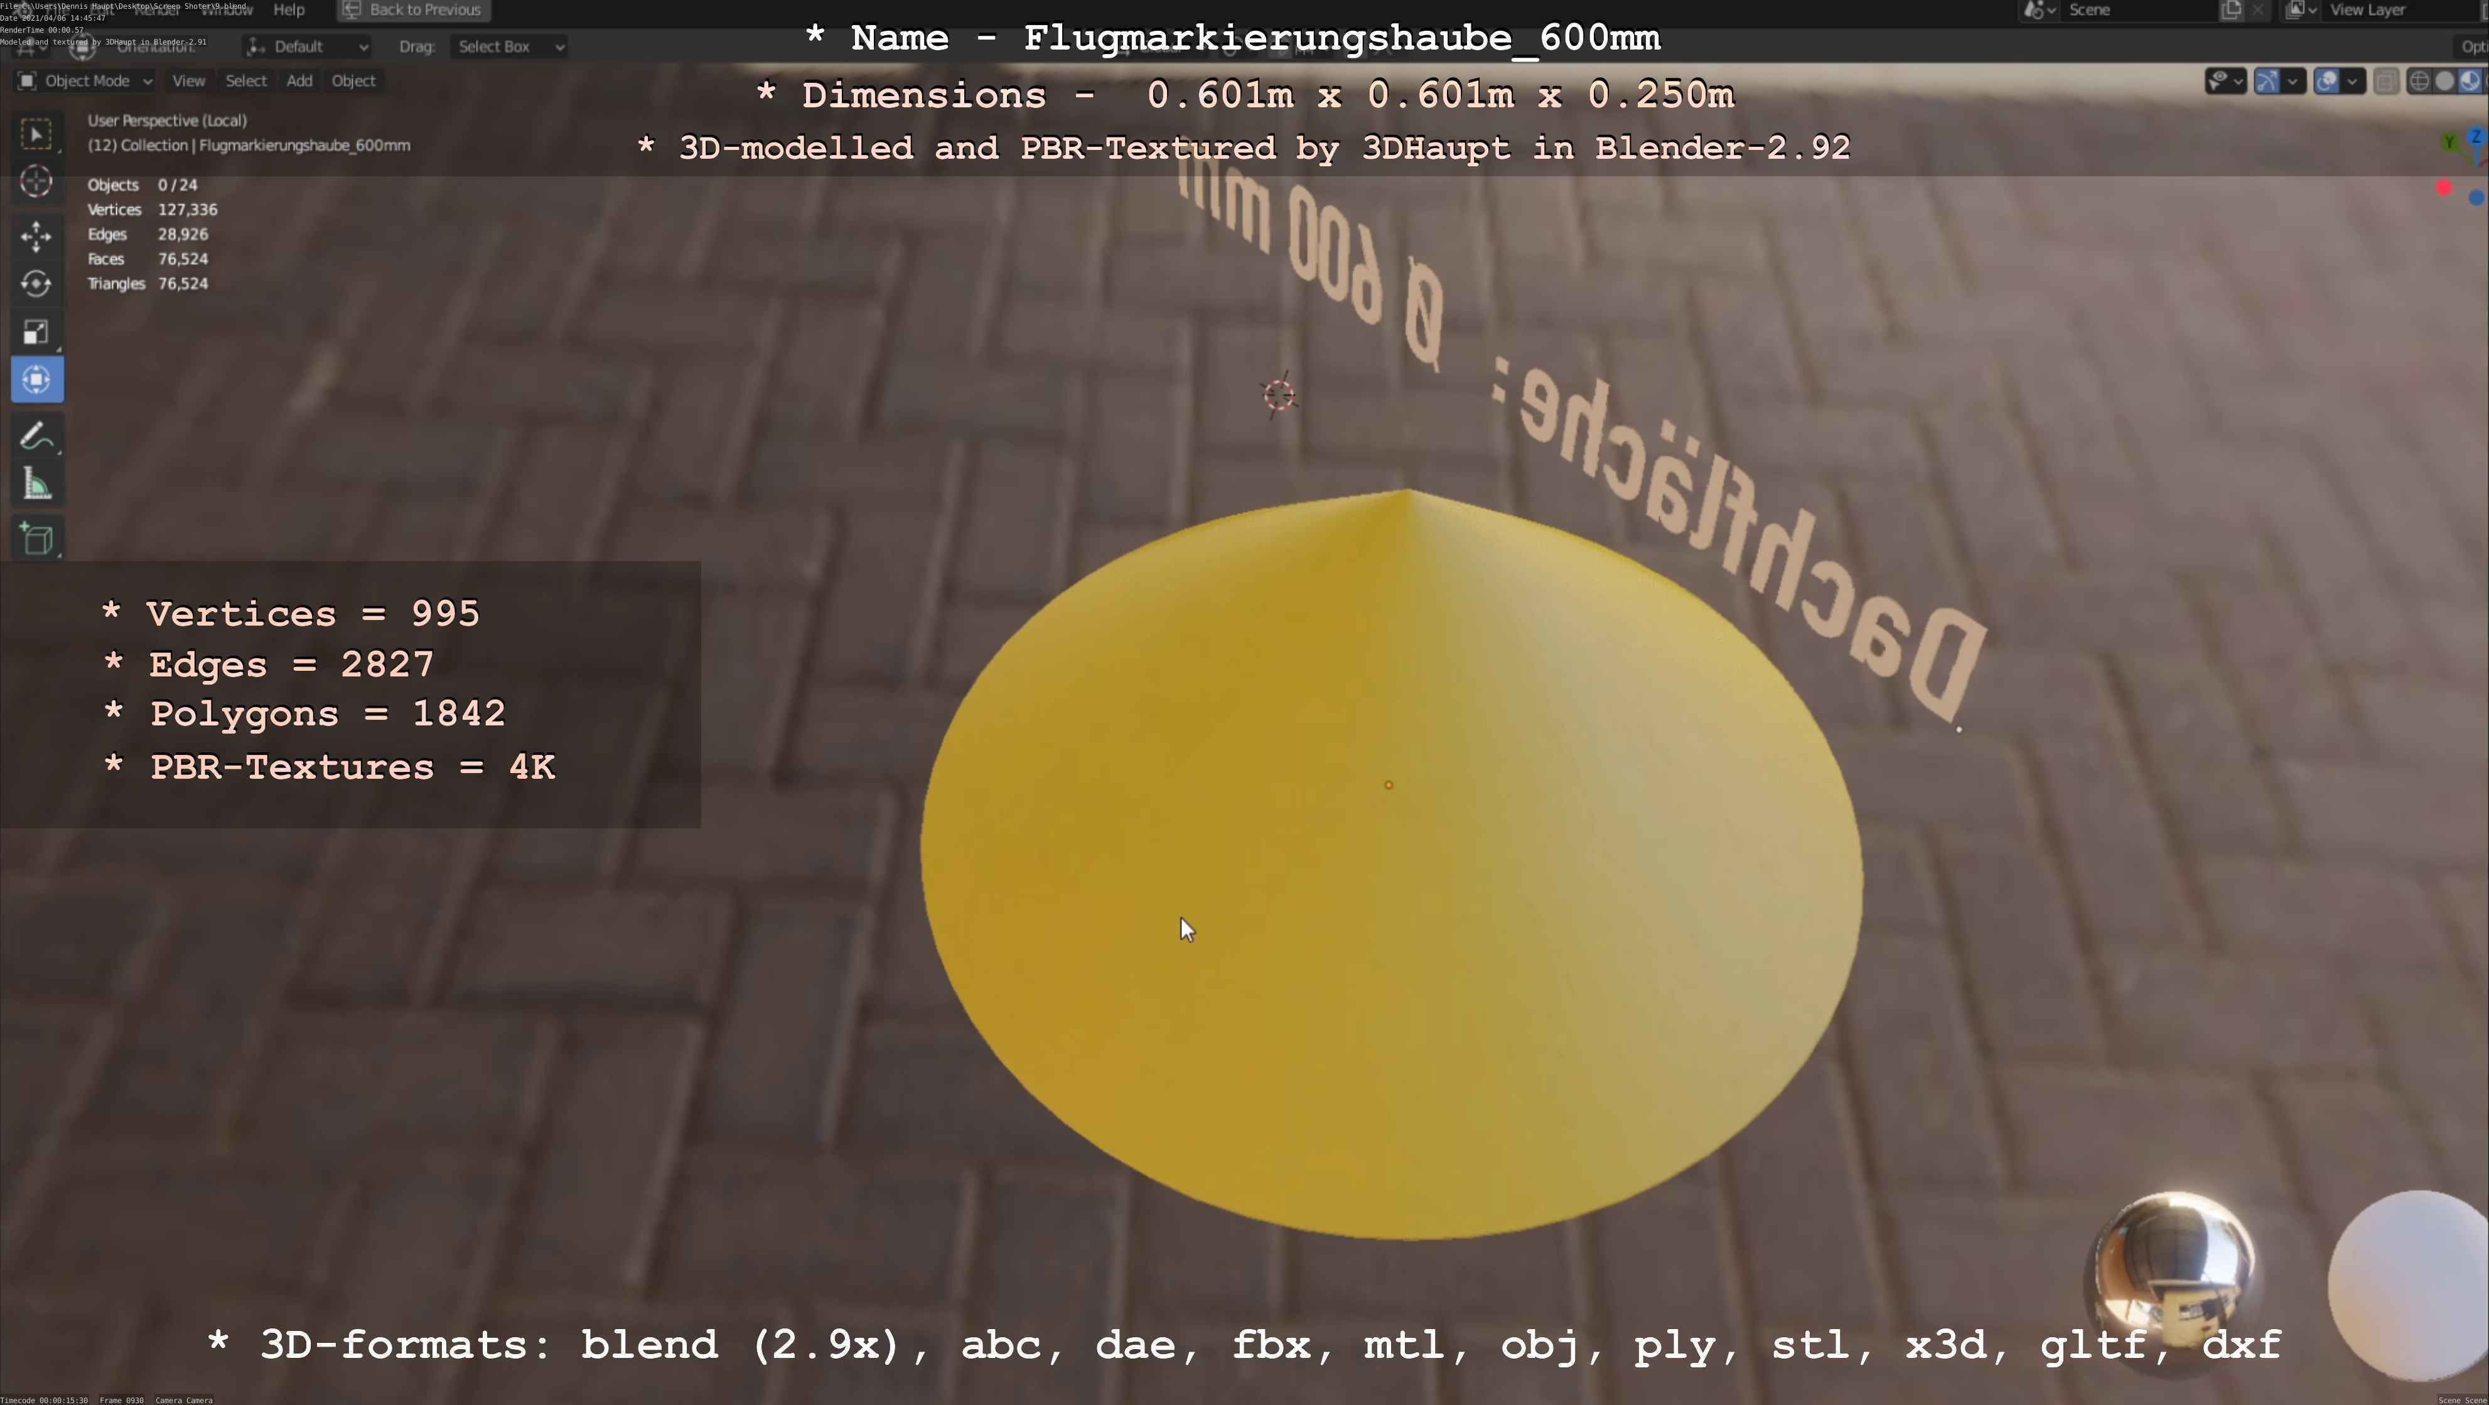Toggle X-ray mode button
The image size is (2489, 1405).
[x=2385, y=81]
